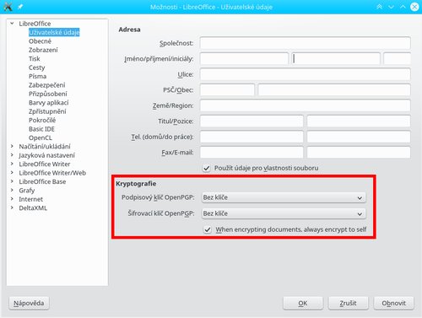Collapse the LibreOffice tree node
422x318 pixels.
[12, 24]
